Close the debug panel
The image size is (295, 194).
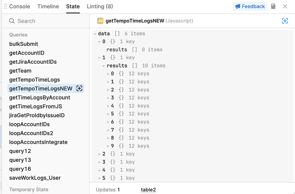[285, 6]
